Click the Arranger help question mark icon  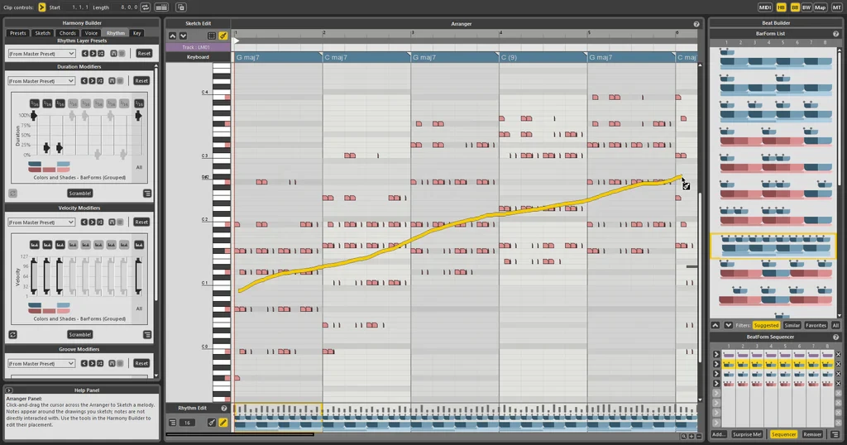pos(696,24)
